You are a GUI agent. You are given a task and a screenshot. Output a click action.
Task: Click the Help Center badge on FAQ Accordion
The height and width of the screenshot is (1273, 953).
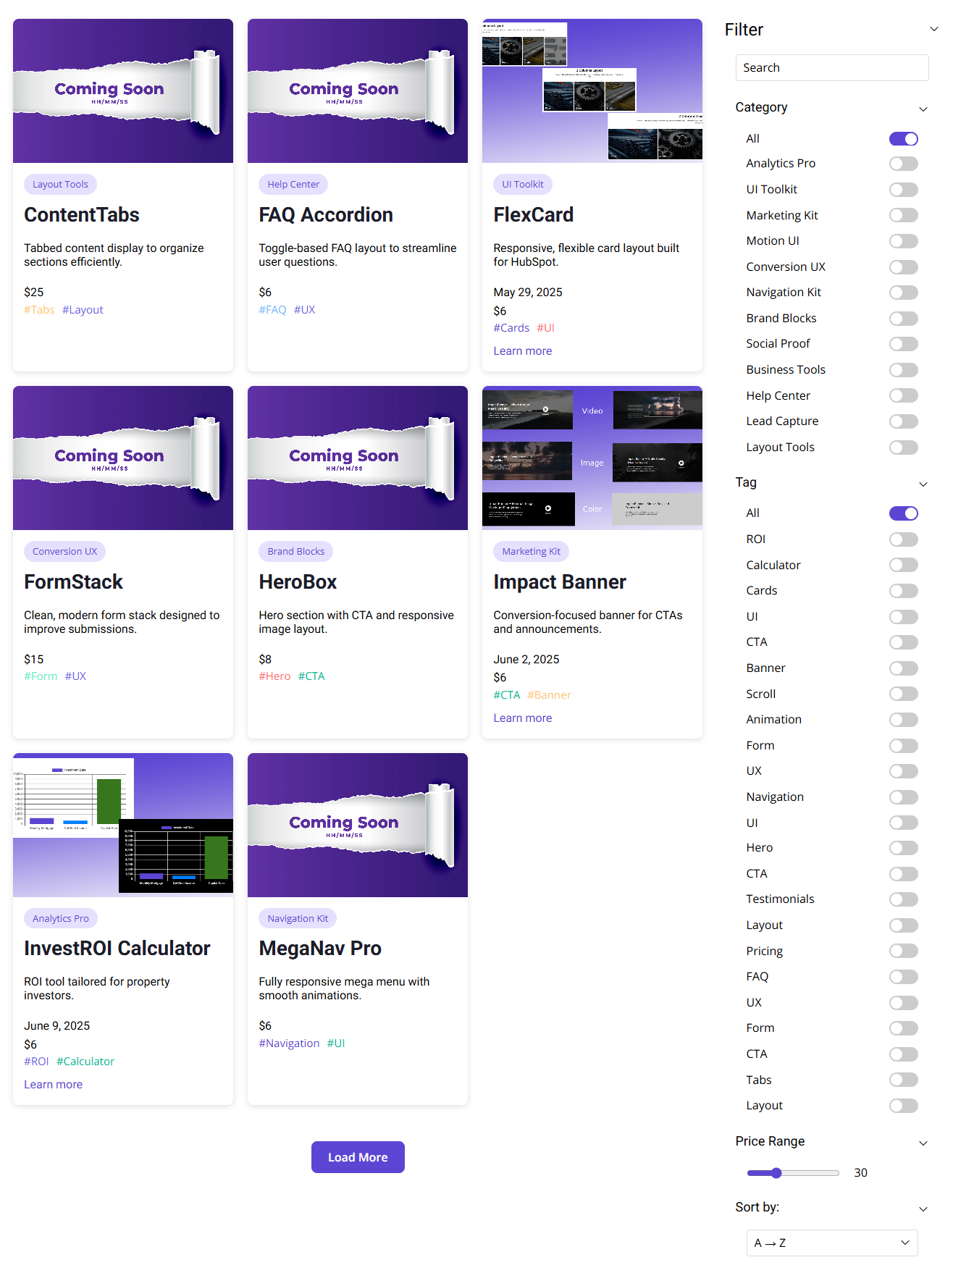pos(293,185)
